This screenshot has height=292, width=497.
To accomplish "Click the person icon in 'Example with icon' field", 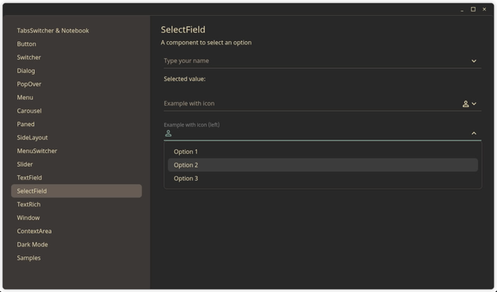I will pos(465,104).
